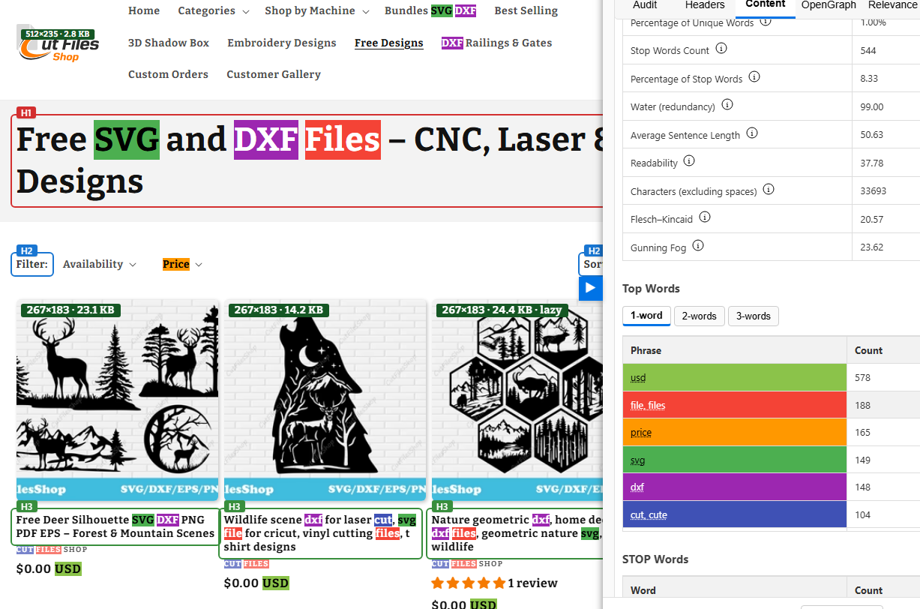Open Nature geometric dxf product title
The width and height of the screenshot is (920, 609).
(517, 533)
